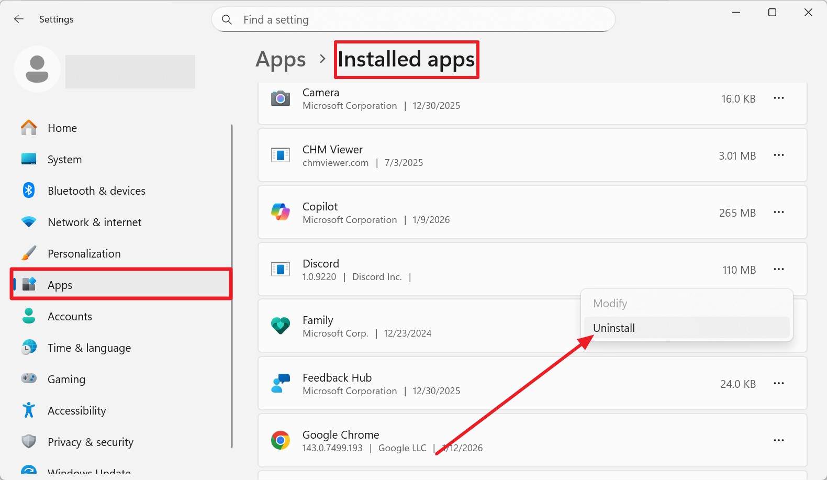Click the user profile avatar
827x480 pixels.
pyautogui.click(x=37, y=69)
